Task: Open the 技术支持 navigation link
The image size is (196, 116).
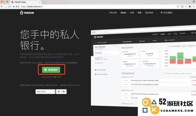Action: click(149, 13)
